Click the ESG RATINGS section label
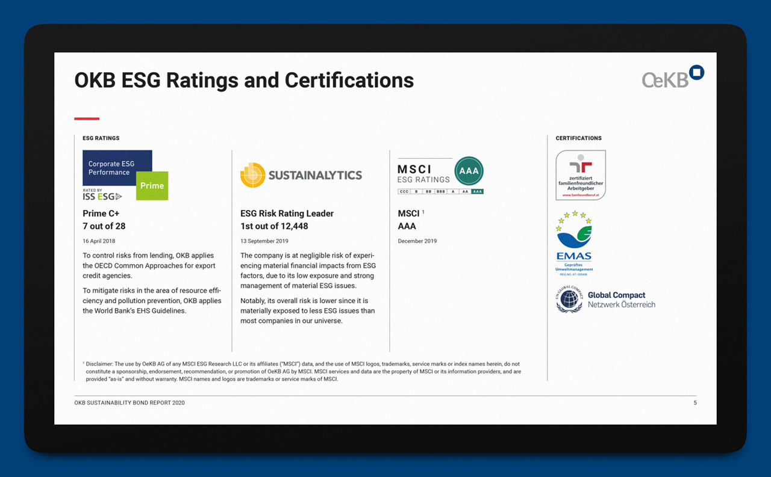 click(x=101, y=138)
